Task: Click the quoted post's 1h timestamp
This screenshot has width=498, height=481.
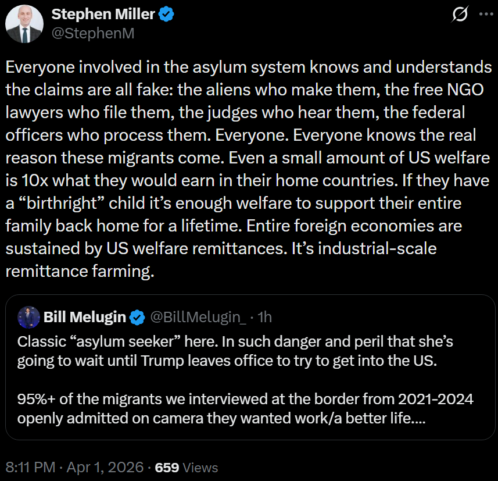Action: 264,317
